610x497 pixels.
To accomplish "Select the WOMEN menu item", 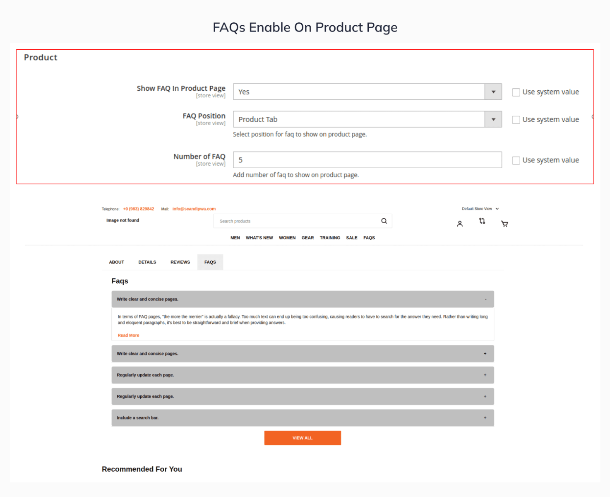I will coord(287,237).
